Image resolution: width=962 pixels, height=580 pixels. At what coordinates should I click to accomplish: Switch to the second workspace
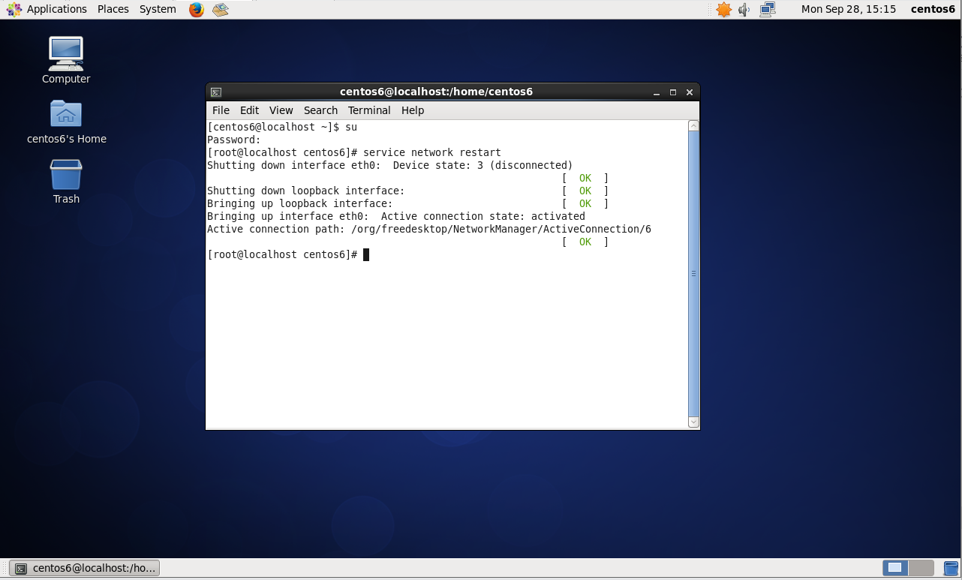[x=921, y=569]
